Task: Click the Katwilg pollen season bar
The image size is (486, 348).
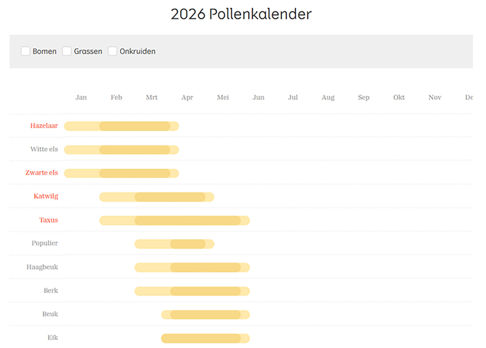Action: pyautogui.click(x=157, y=197)
